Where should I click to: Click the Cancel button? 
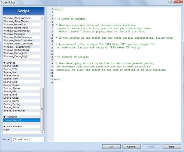131,147
